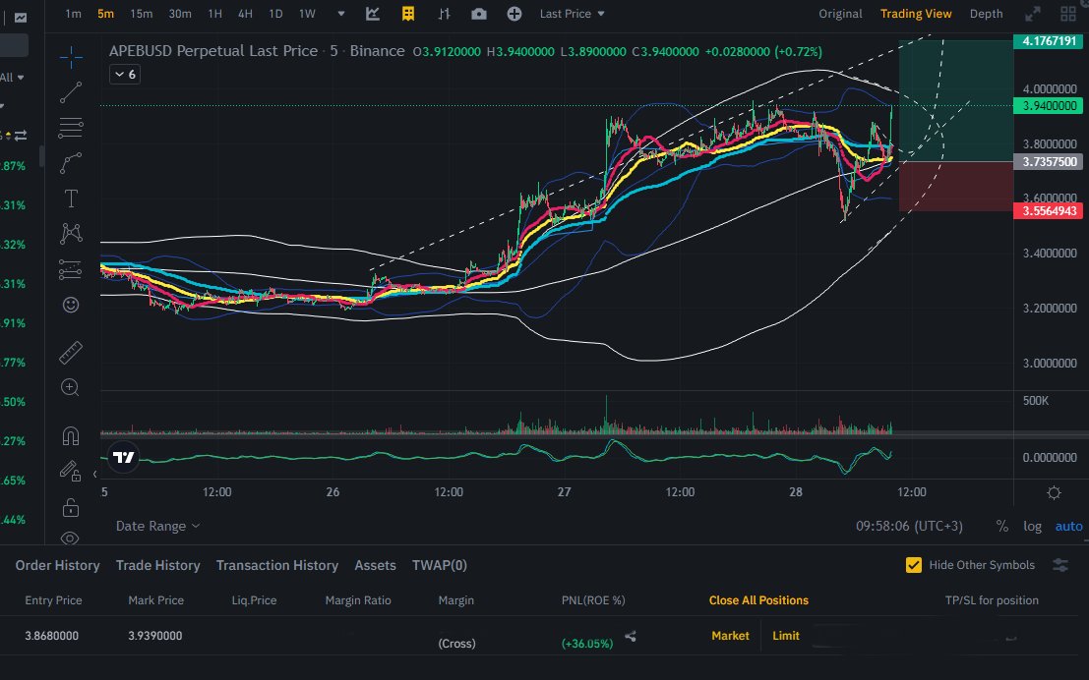Select the Text annotation tool
The width and height of the screenshot is (1089, 680).
tap(71, 198)
